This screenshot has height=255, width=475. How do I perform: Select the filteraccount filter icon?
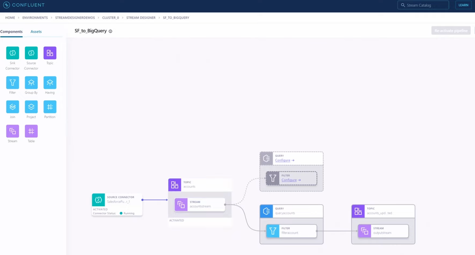pos(273,231)
